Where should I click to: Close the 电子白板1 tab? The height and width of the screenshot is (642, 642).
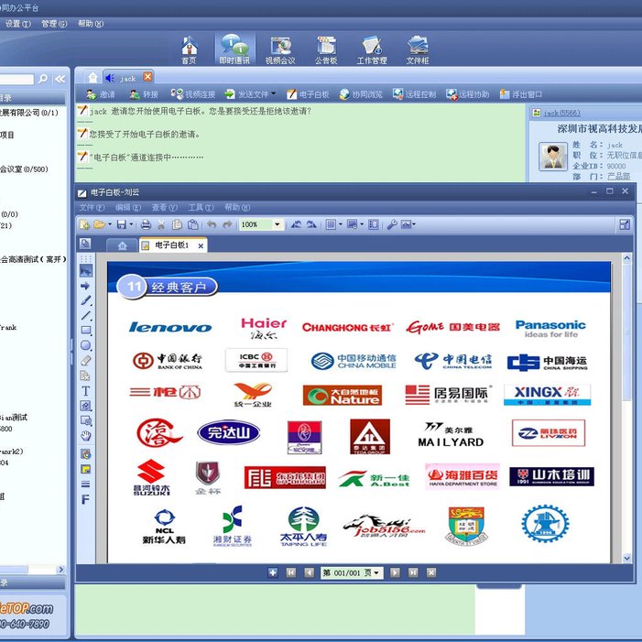201,245
